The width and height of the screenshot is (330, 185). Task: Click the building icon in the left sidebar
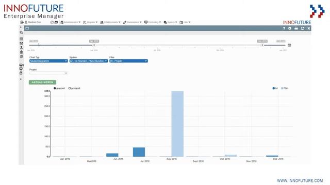[21, 52]
